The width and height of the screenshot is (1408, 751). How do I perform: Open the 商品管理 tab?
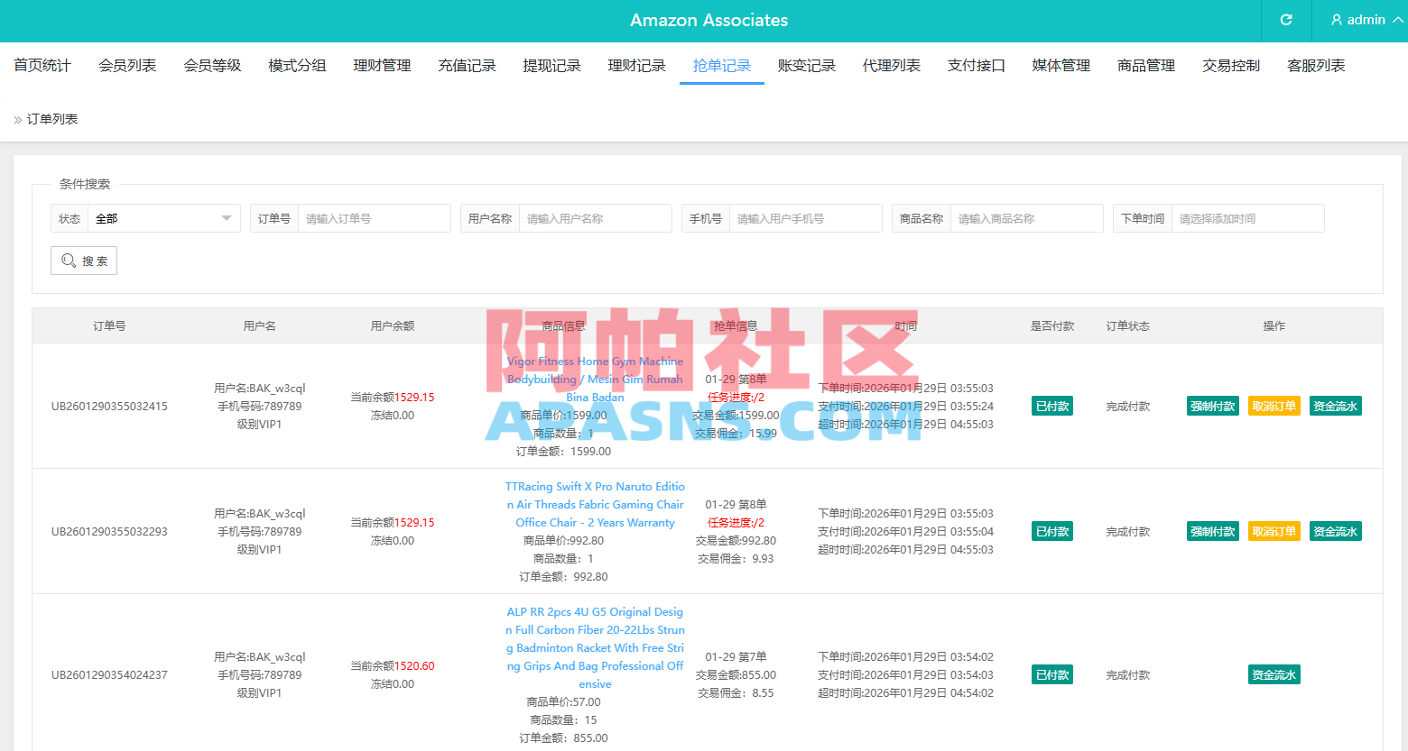click(x=1145, y=66)
